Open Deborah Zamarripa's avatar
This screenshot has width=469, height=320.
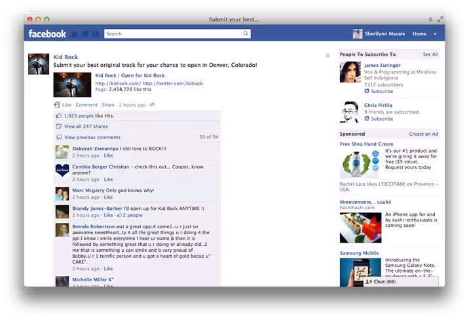coord(62,152)
